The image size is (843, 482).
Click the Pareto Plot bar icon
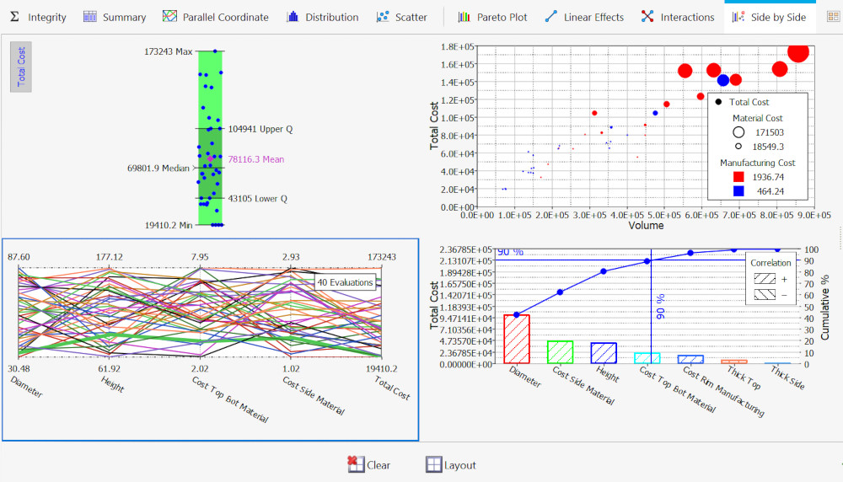point(464,17)
